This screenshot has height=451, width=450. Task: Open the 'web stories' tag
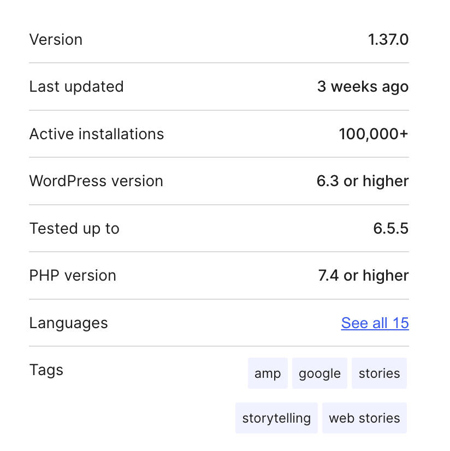pyautogui.click(x=364, y=418)
